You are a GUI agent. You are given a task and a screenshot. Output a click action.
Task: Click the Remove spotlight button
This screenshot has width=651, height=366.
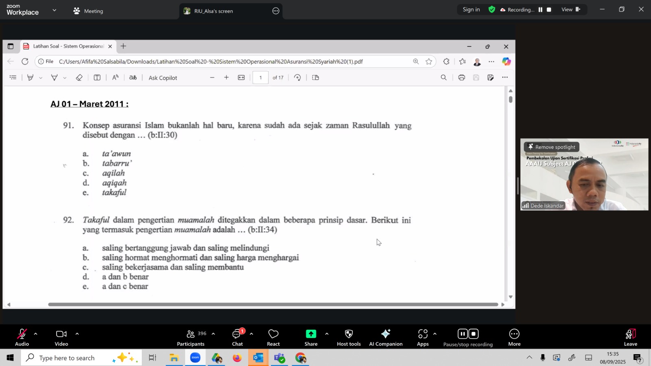pyautogui.click(x=551, y=147)
